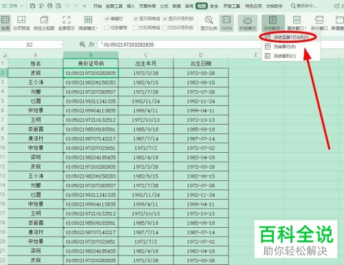
Task: Select row 5 header
Action: tap(3, 100)
